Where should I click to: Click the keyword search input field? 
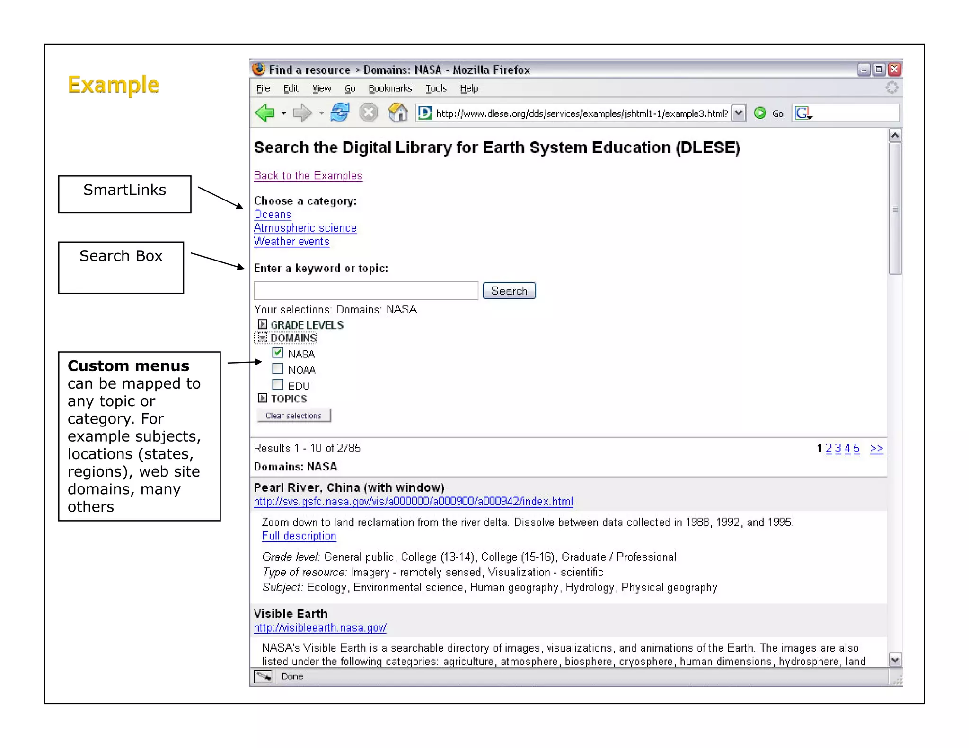(366, 290)
